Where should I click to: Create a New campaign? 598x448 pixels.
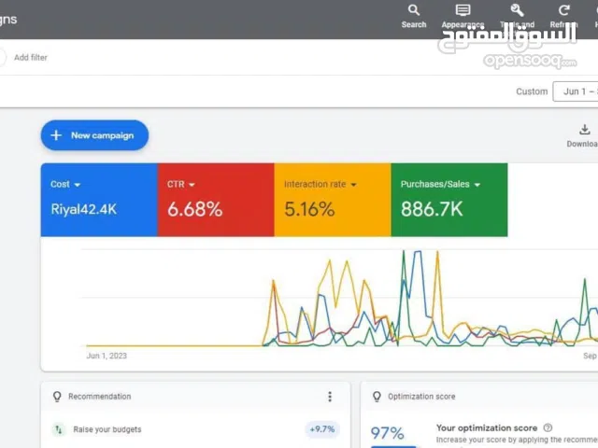click(x=94, y=135)
